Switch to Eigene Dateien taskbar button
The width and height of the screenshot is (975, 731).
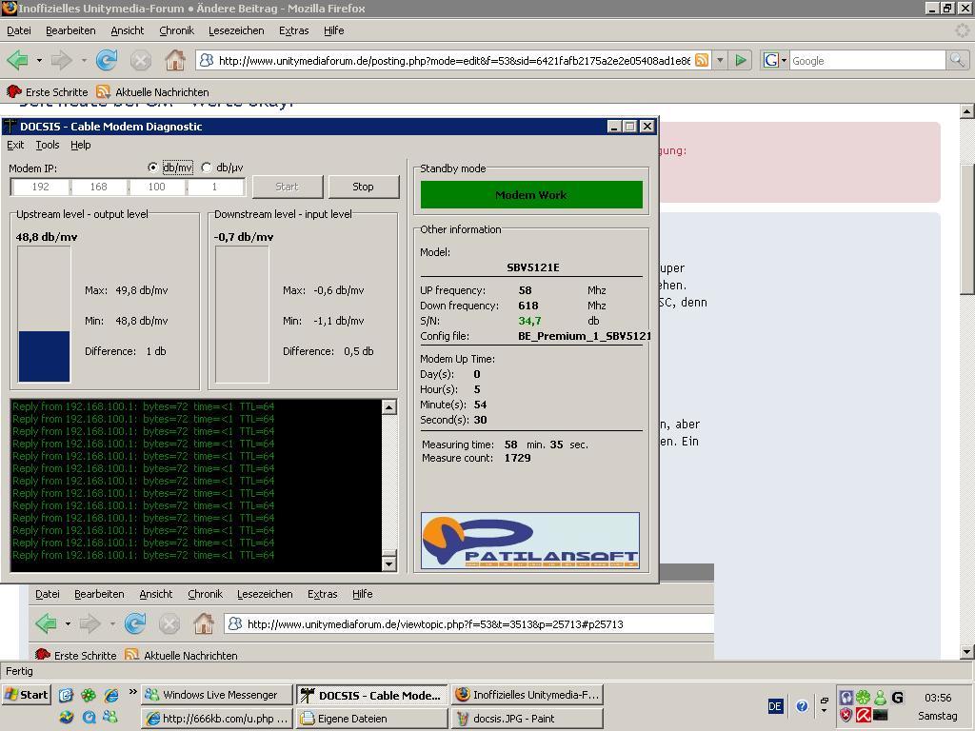click(x=372, y=718)
